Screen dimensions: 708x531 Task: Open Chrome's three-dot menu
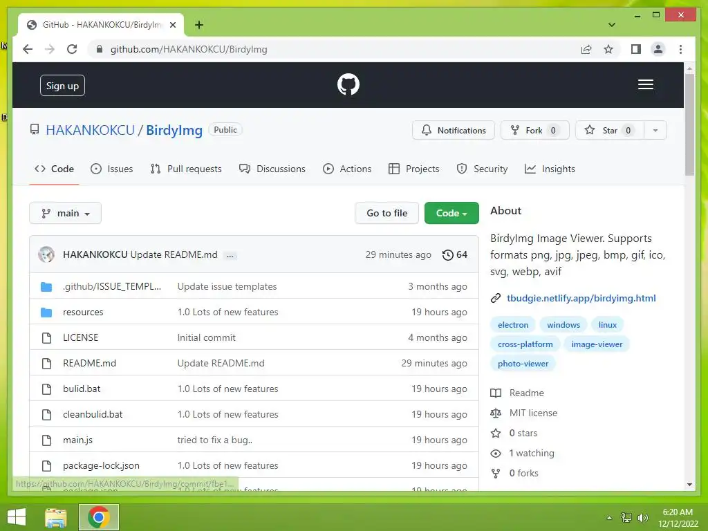(680, 49)
